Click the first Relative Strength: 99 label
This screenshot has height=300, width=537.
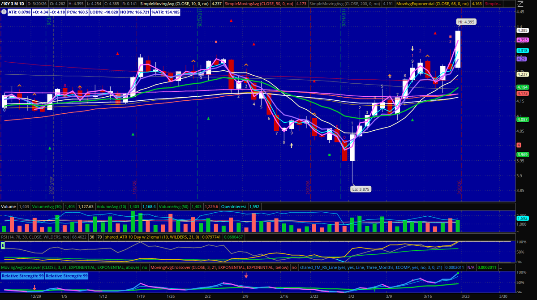pyautogui.click(x=22, y=276)
